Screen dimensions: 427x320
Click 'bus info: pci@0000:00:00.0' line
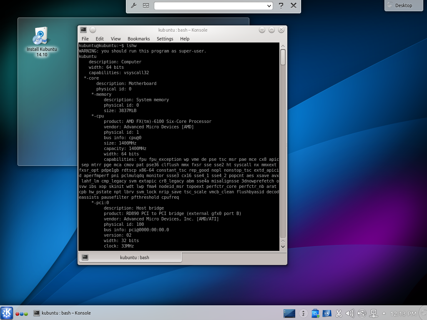point(136,230)
